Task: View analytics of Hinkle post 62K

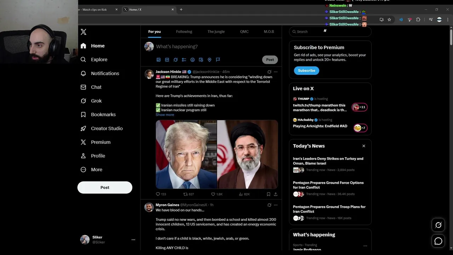Action: (245, 194)
